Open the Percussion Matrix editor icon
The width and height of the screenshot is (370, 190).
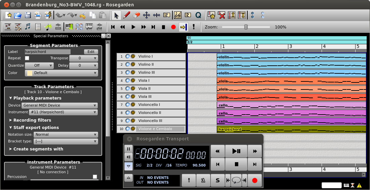(x=18, y=27)
